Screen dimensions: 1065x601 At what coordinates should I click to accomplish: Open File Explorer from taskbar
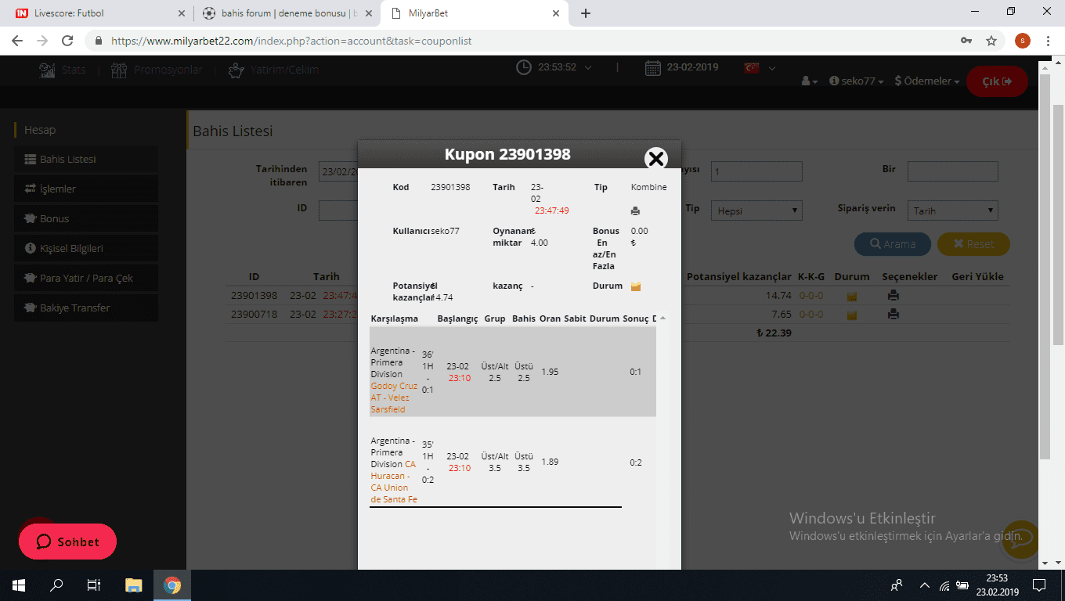[134, 585]
